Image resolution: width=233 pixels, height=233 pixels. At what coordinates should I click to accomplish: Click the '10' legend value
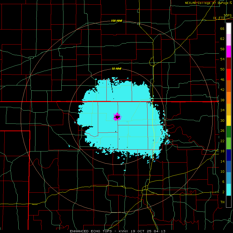pyautogui.click(x=222, y=172)
